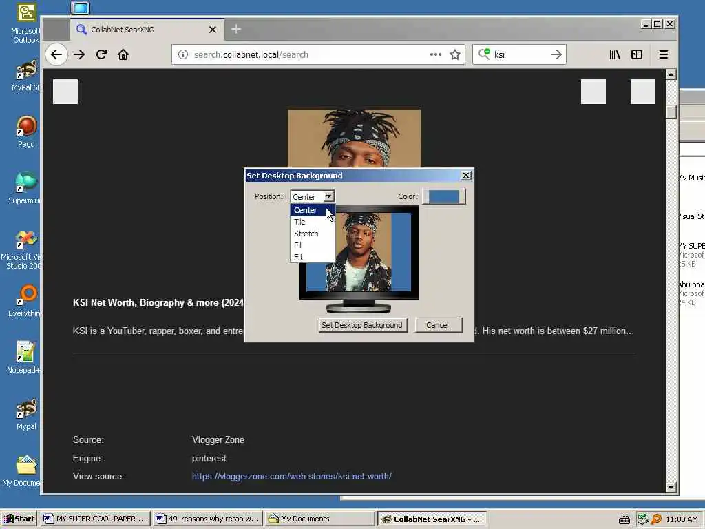Cancel the Set Desktop Background dialog
The image size is (705, 529).
pyautogui.click(x=438, y=325)
